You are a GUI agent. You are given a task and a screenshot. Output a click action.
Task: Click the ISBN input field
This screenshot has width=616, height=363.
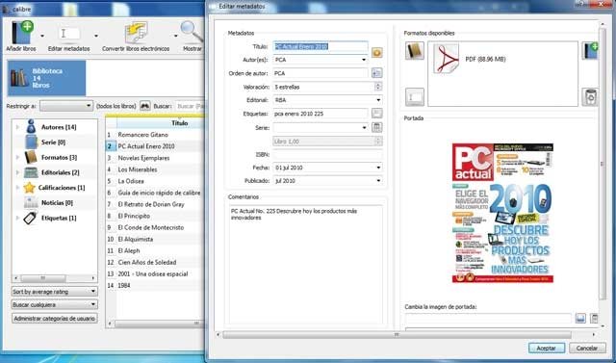click(327, 154)
